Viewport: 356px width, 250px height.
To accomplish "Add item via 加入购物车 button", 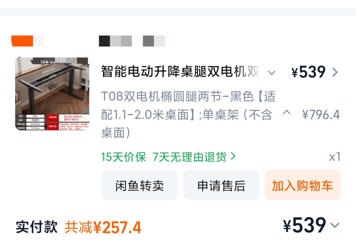I will [x=303, y=185].
